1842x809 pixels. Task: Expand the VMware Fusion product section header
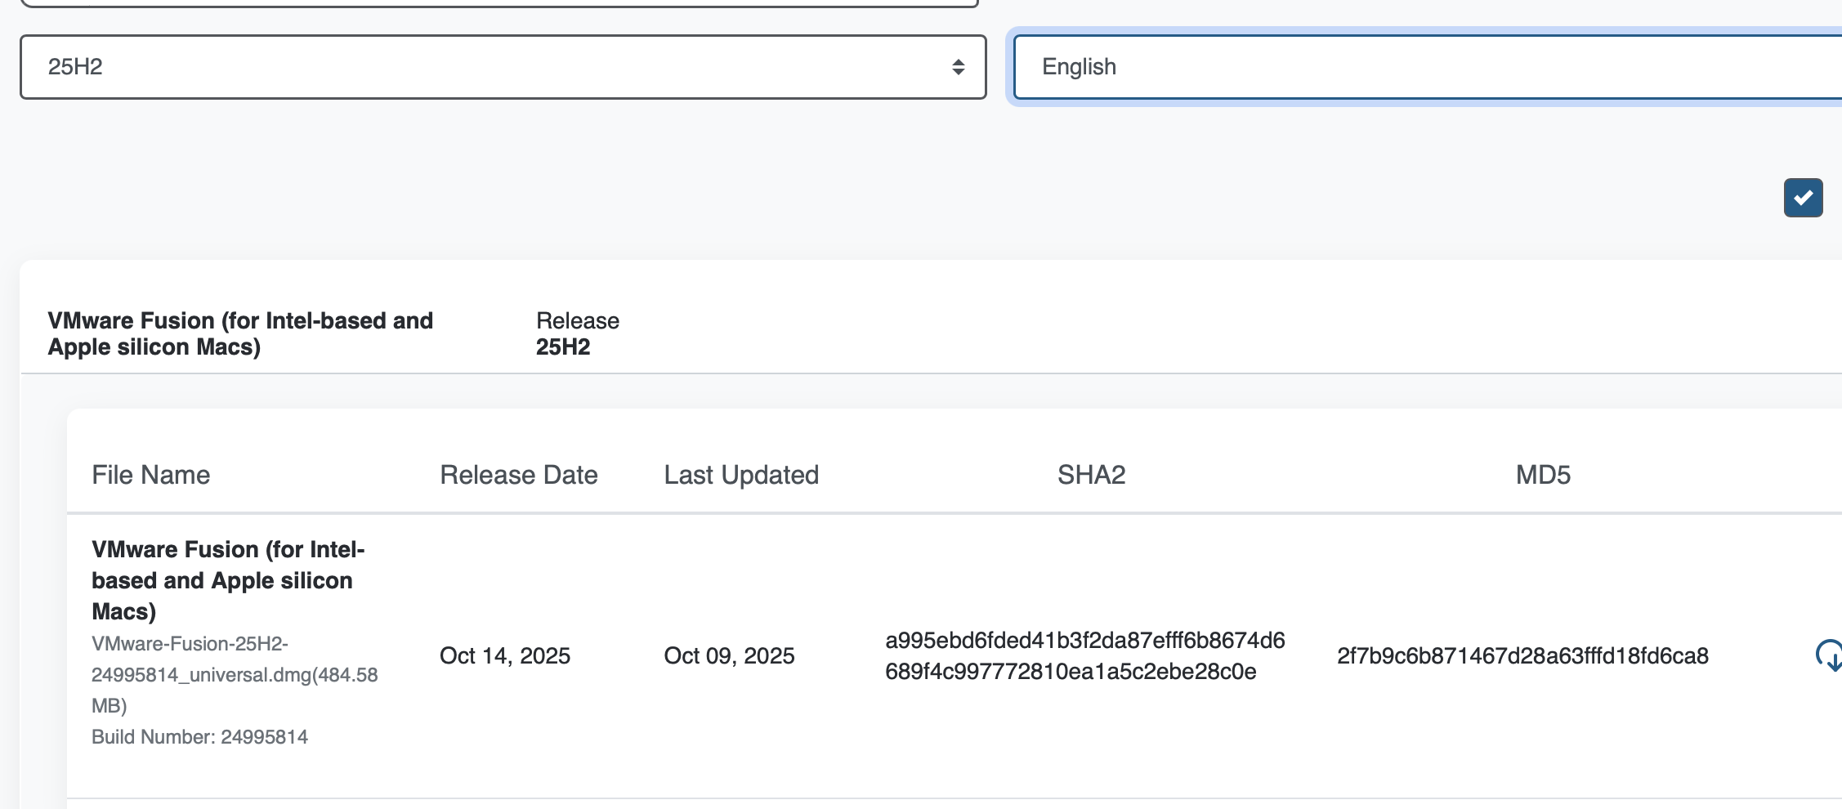[x=240, y=333]
